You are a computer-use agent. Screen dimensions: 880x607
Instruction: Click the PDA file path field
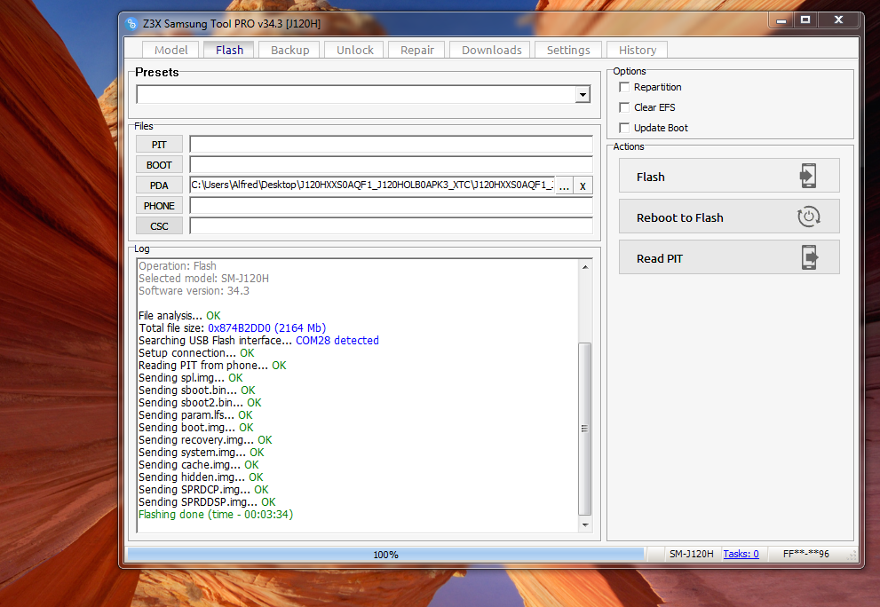click(373, 185)
